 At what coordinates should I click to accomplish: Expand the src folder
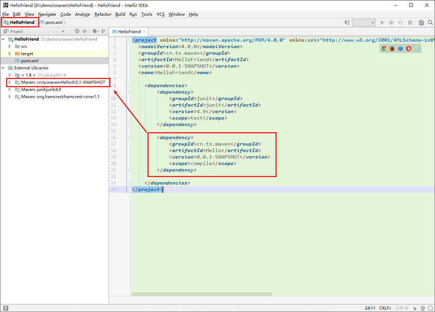point(10,46)
